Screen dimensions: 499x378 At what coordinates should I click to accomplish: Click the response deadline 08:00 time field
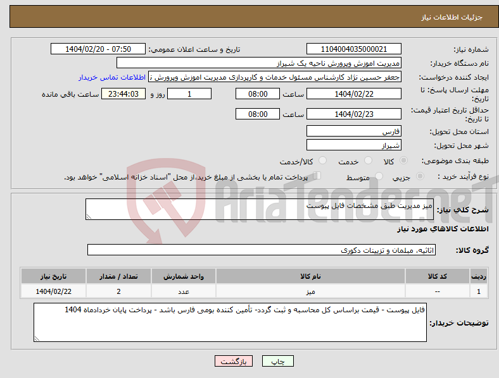pos(258,94)
